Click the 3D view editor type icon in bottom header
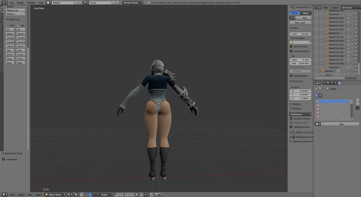This screenshot has height=197, width=361. tap(4, 195)
